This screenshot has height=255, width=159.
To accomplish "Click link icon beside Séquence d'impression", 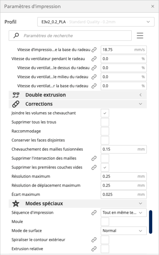I will point(94,213).
